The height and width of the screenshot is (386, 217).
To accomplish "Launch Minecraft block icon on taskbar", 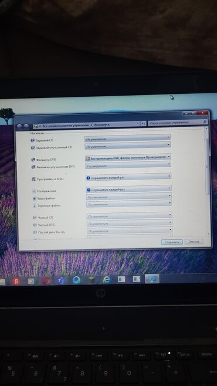I will coord(91,280).
